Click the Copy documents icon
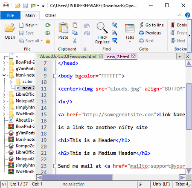 coord(75,33)
